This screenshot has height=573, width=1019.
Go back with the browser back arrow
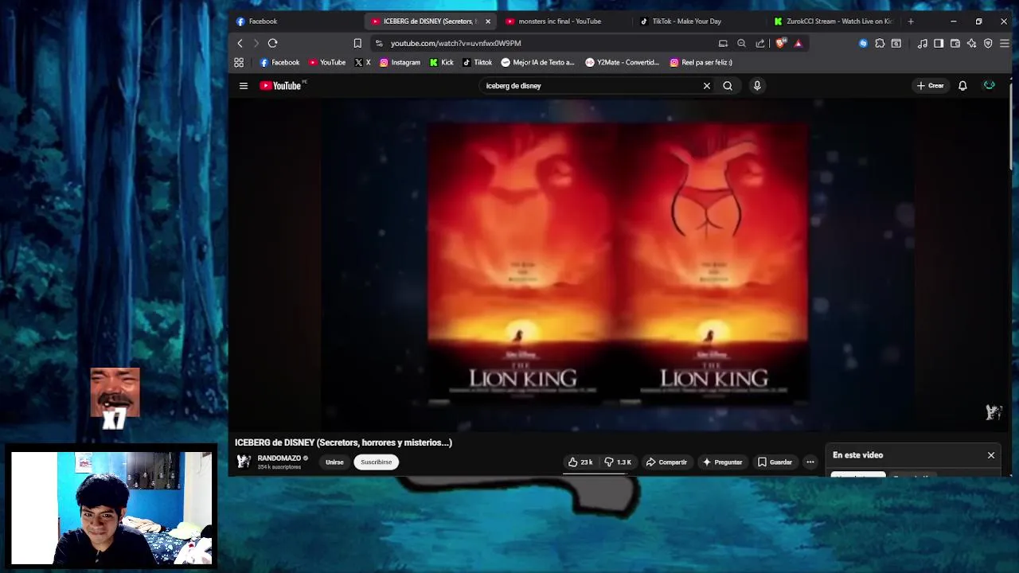[x=240, y=43]
